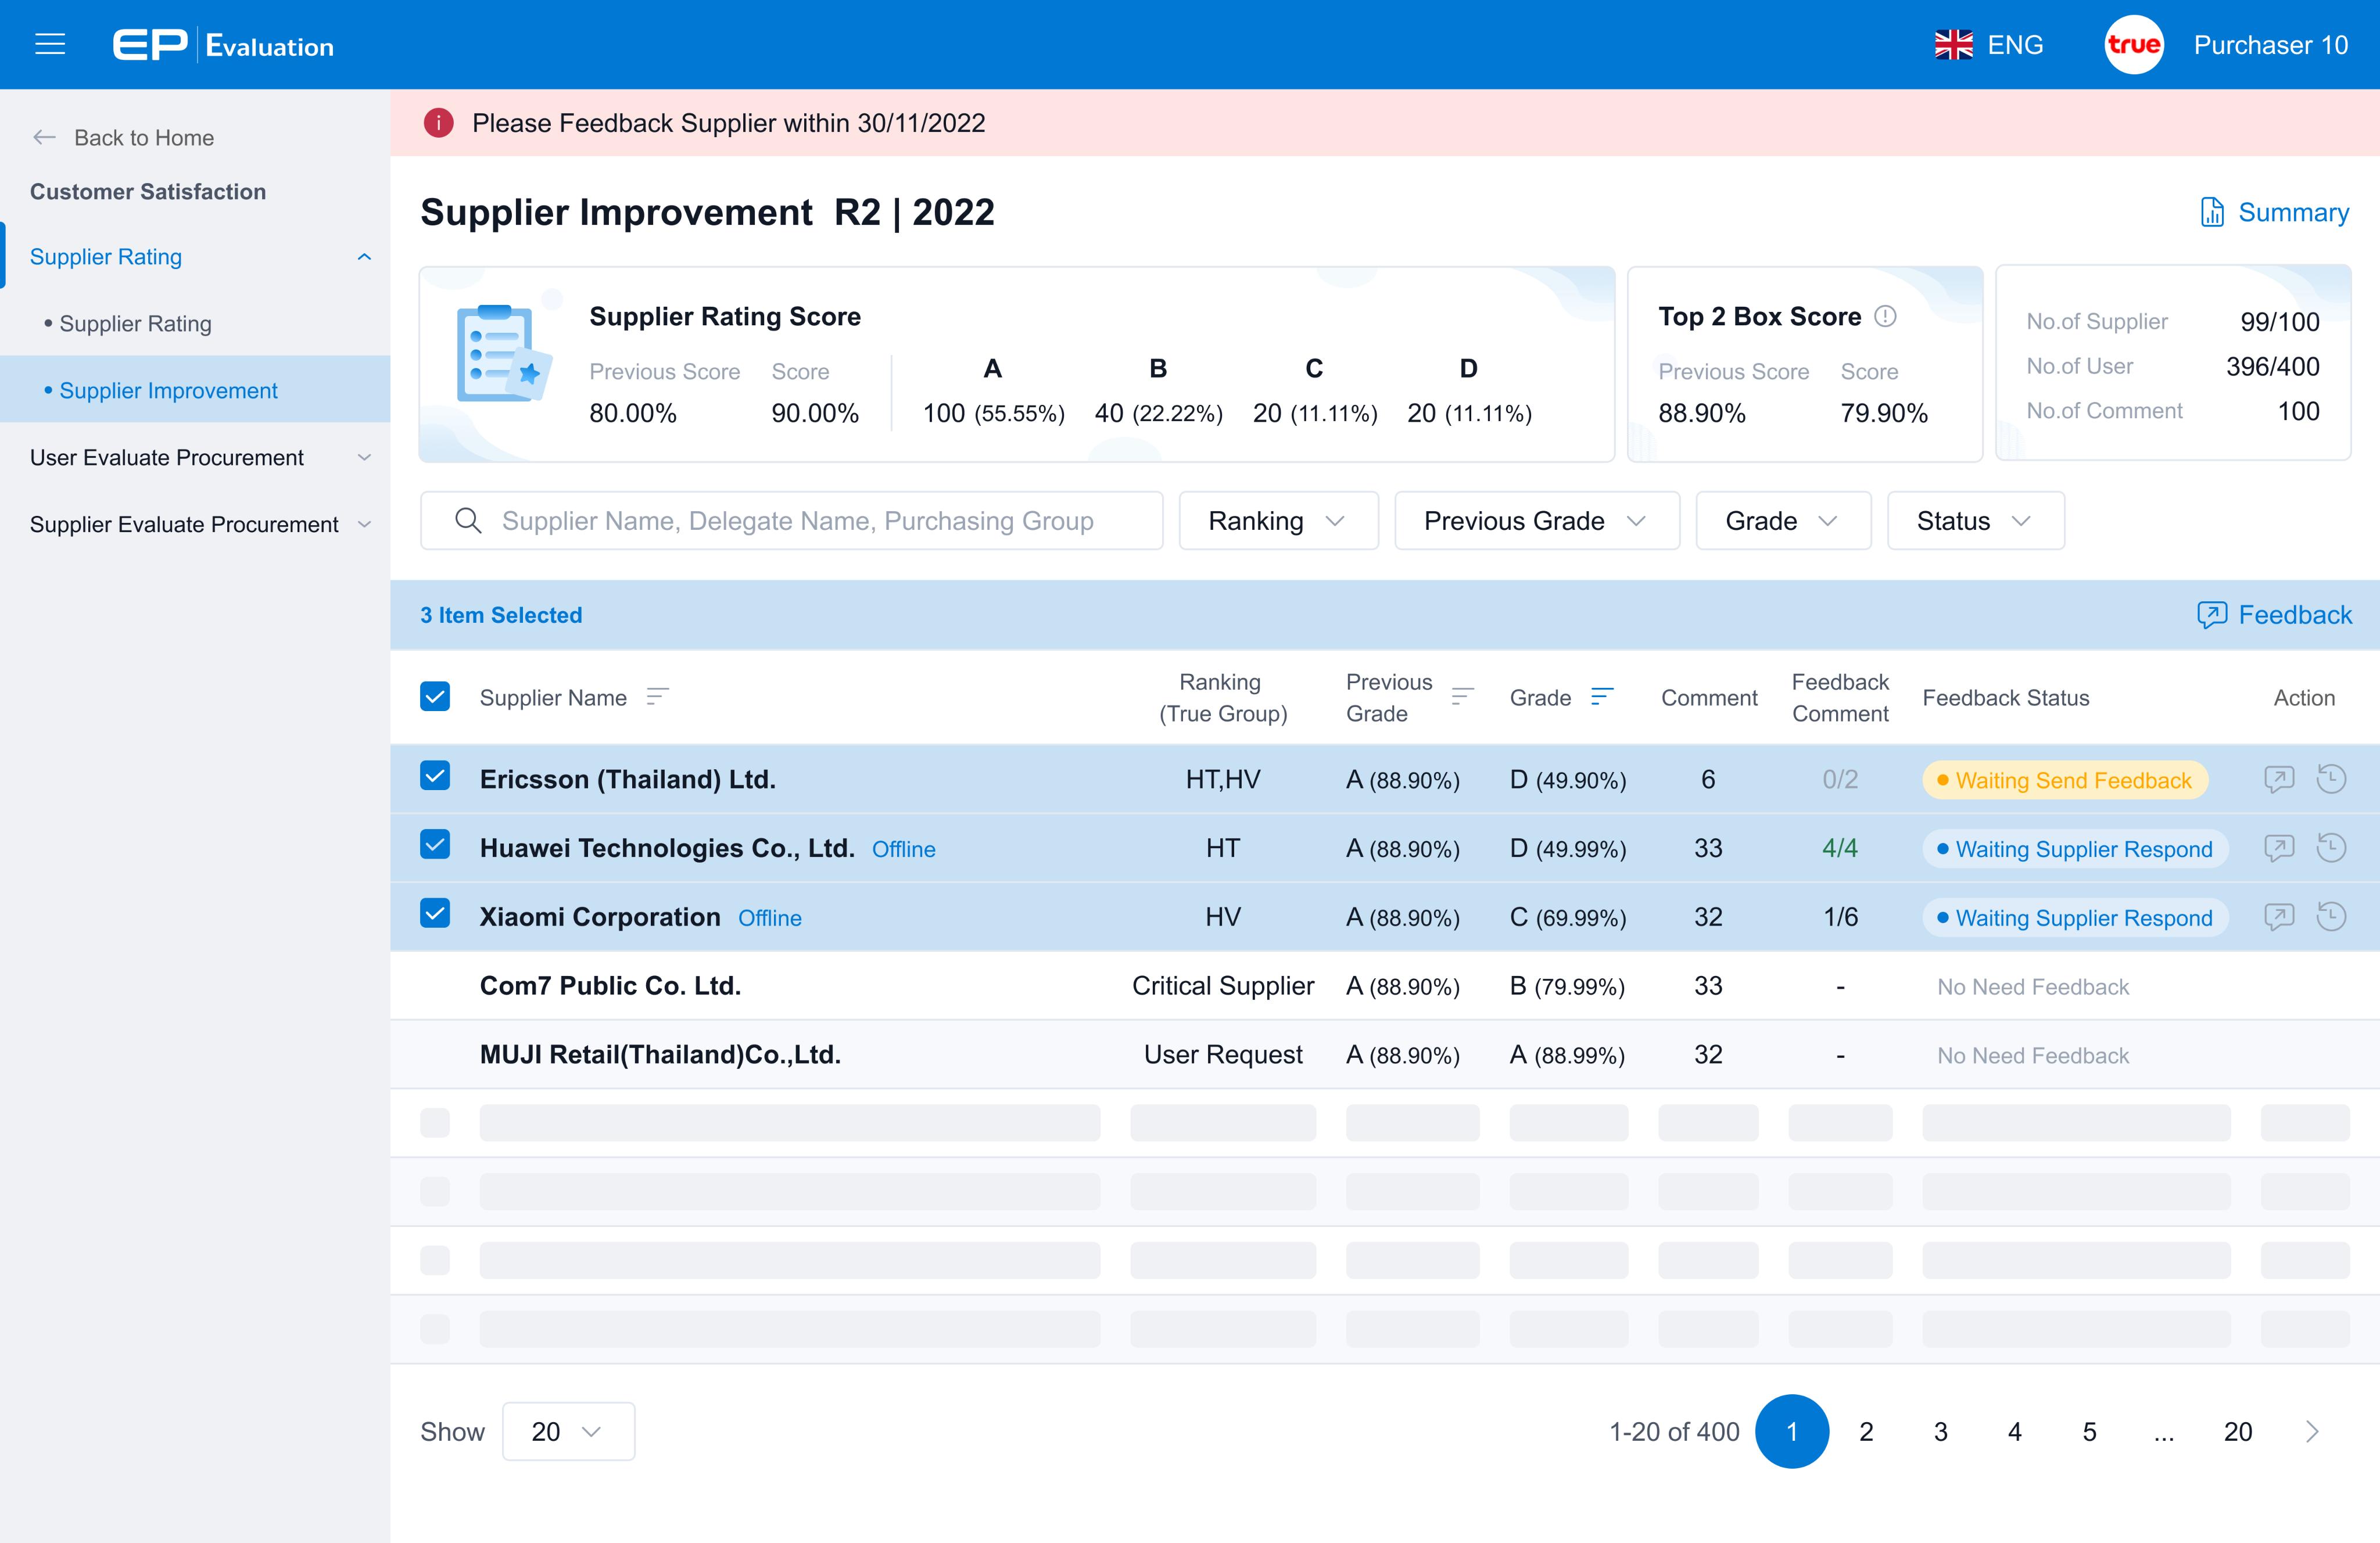Screen dimensions: 2380x1543
Task: Send feedback for Xiaomi row
Action: click(x=2279, y=917)
